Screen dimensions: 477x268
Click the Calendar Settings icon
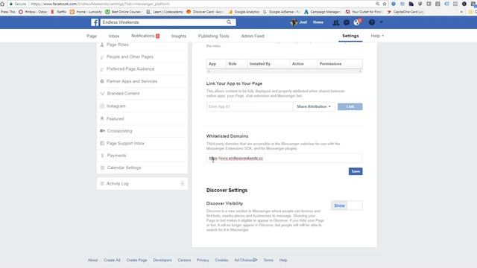(x=102, y=167)
